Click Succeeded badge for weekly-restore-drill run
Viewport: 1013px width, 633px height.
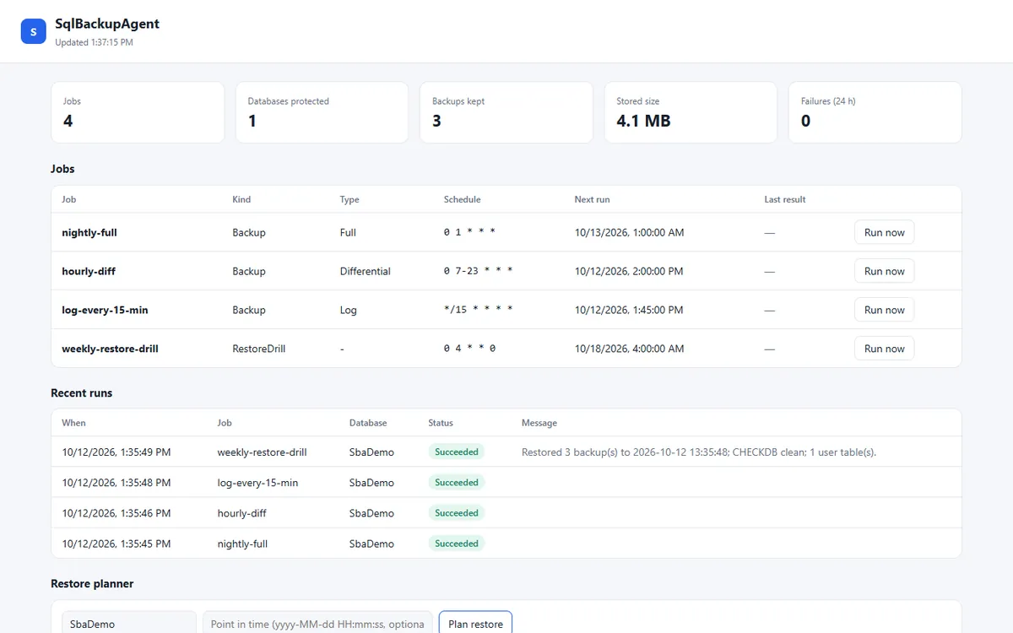(x=457, y=452)
